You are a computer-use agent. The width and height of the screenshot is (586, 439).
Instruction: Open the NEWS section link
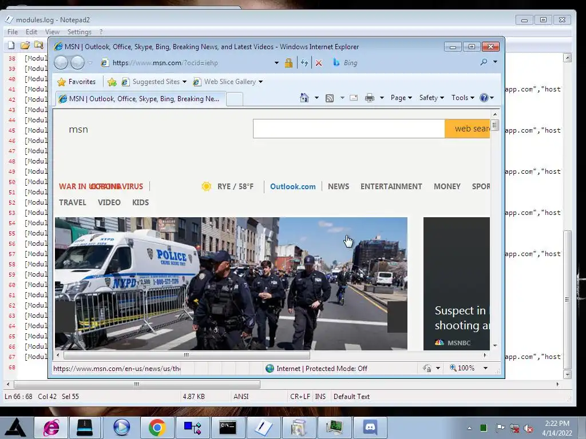click(338, 186)
